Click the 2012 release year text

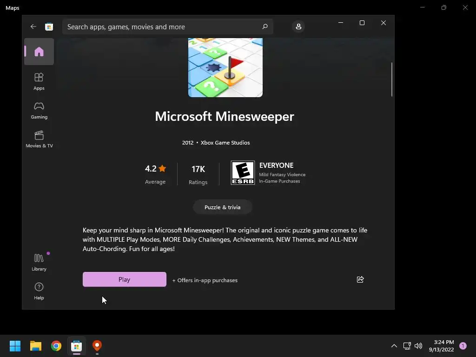pos(188,143)
